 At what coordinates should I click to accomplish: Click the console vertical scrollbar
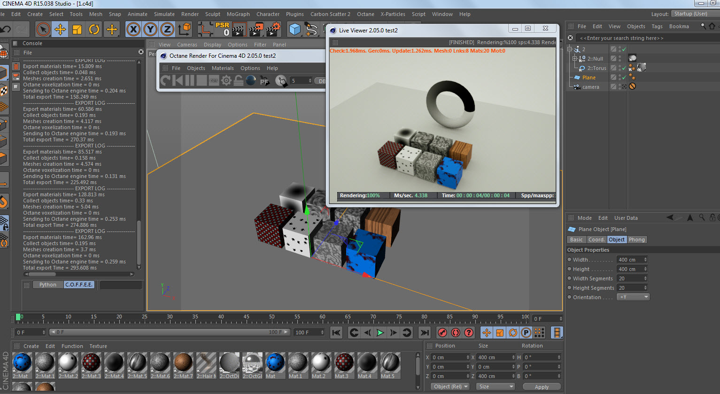point(139,165)
